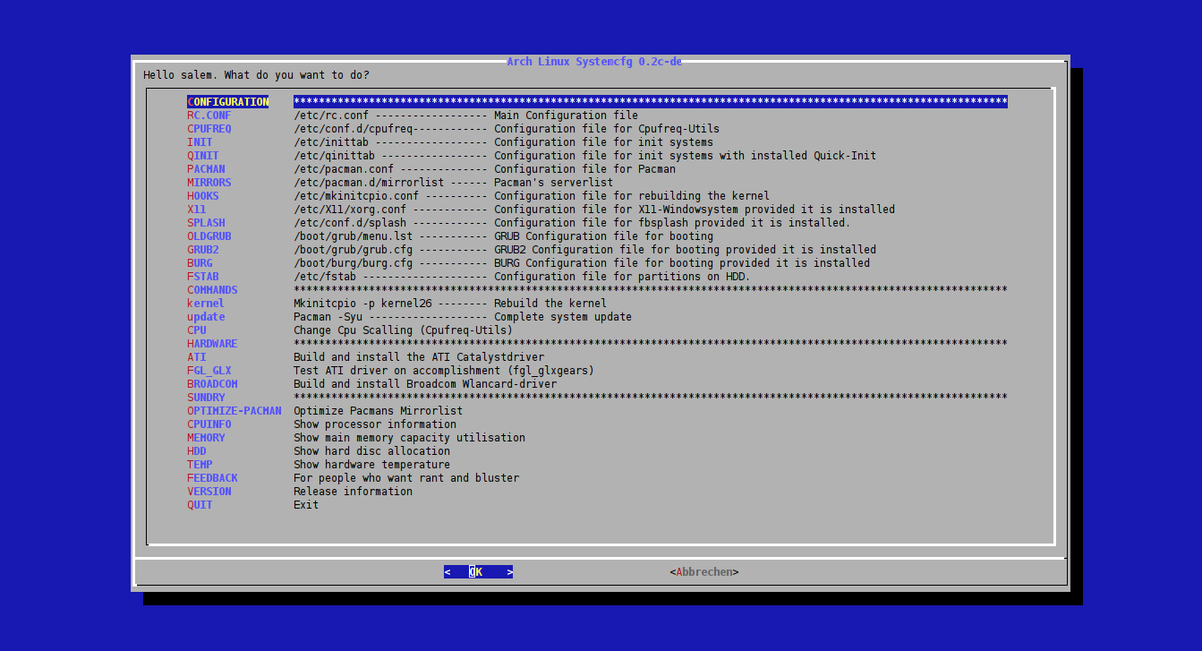
Task: Click '/boot/grub/grub.cfg' path text
Action: tap(353, 250)
